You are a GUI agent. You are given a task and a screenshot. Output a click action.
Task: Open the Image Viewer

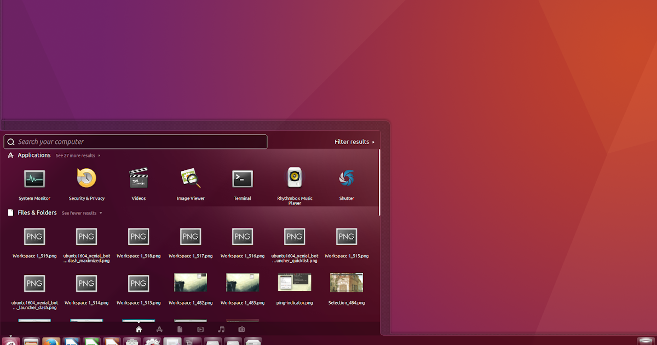(190, 179)
